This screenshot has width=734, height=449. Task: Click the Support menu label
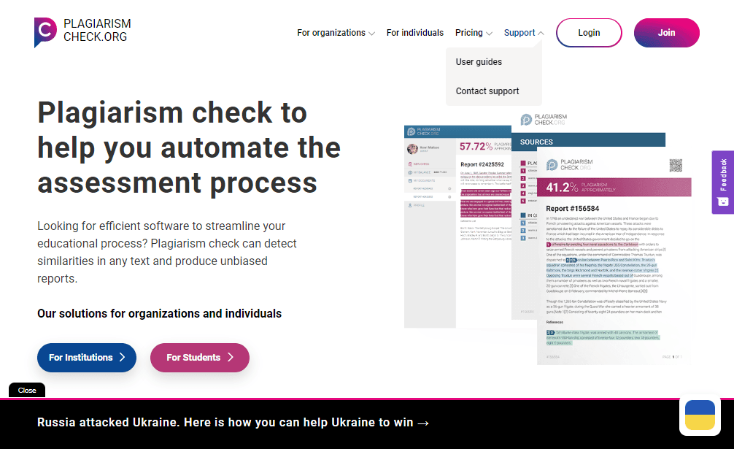coord(519,33)
